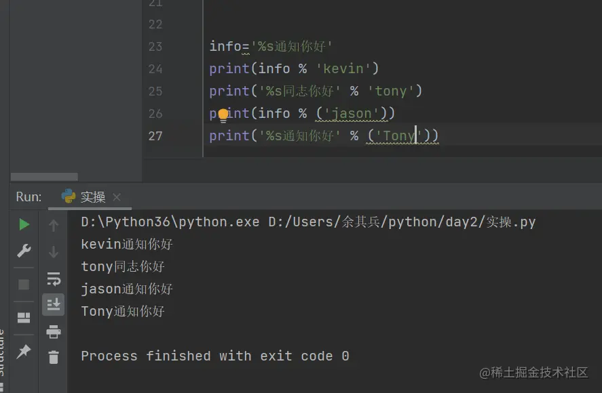Click the ('jason') argument in code
The image size is (602, 393).
(352, 113)
